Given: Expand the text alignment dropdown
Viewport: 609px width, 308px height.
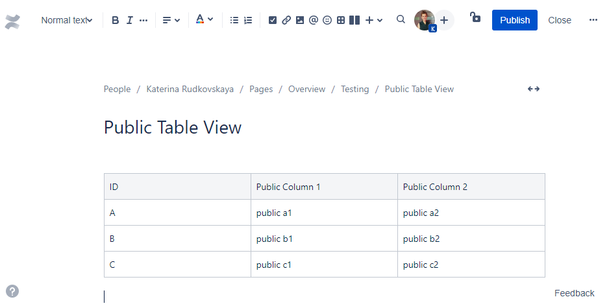Looking at the screenshot, I should 171,20.
